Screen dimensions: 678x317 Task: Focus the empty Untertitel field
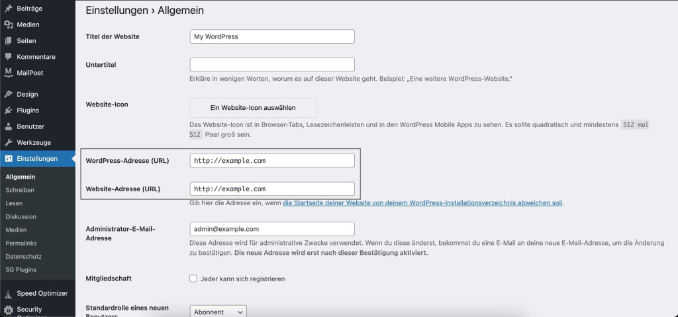[272, 65]
